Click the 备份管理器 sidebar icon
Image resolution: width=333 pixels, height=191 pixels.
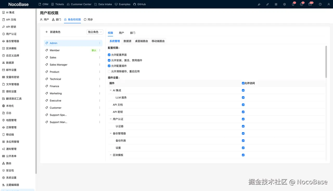pyautogui.click(x=3, y=41)
